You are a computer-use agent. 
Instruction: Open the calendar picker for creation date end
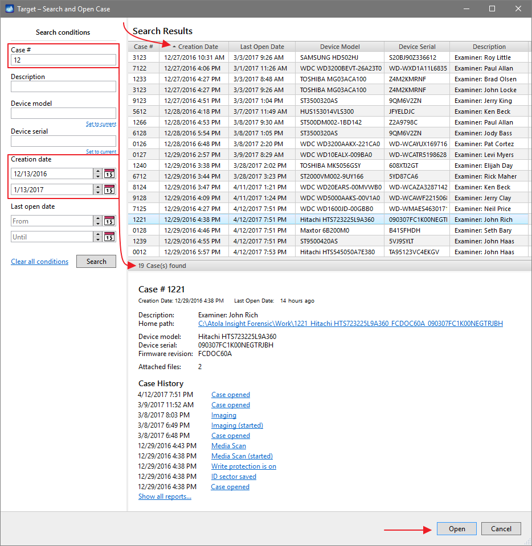pos(108,189)
